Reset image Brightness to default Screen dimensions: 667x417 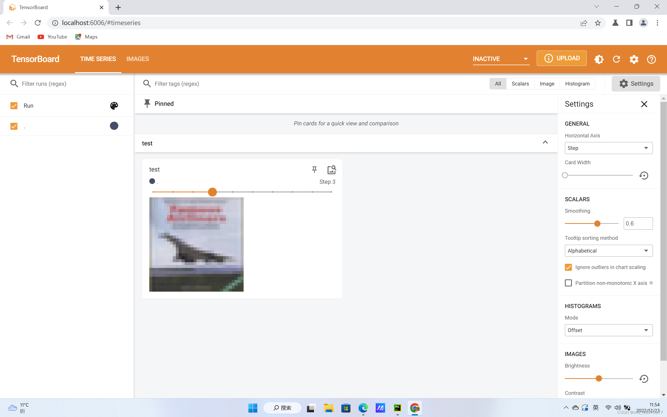[644, 379]
